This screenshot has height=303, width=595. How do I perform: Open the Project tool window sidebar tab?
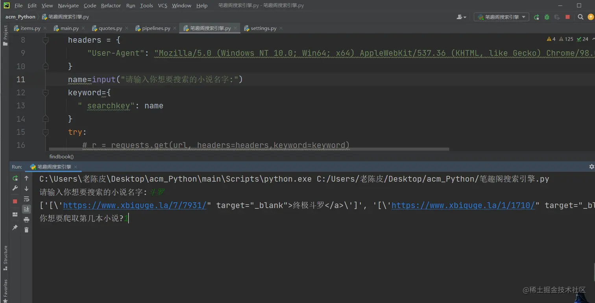pos(5,35)
